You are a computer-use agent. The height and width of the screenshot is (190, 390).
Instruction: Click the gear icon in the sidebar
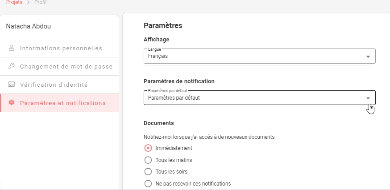tap(12, 103)
